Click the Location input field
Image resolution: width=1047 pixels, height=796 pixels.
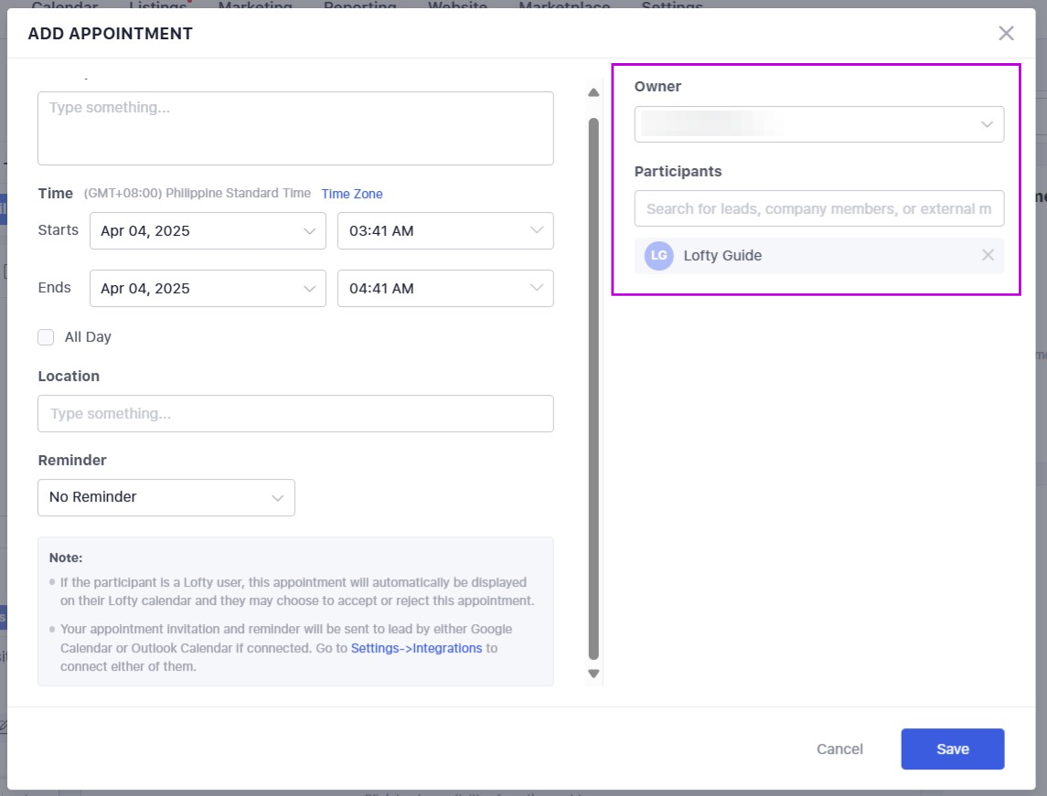click(295, 414)
